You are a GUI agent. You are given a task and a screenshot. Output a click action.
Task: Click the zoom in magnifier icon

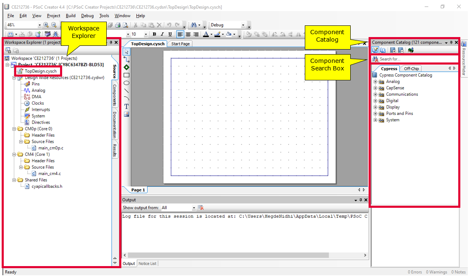tap(46, 25)
